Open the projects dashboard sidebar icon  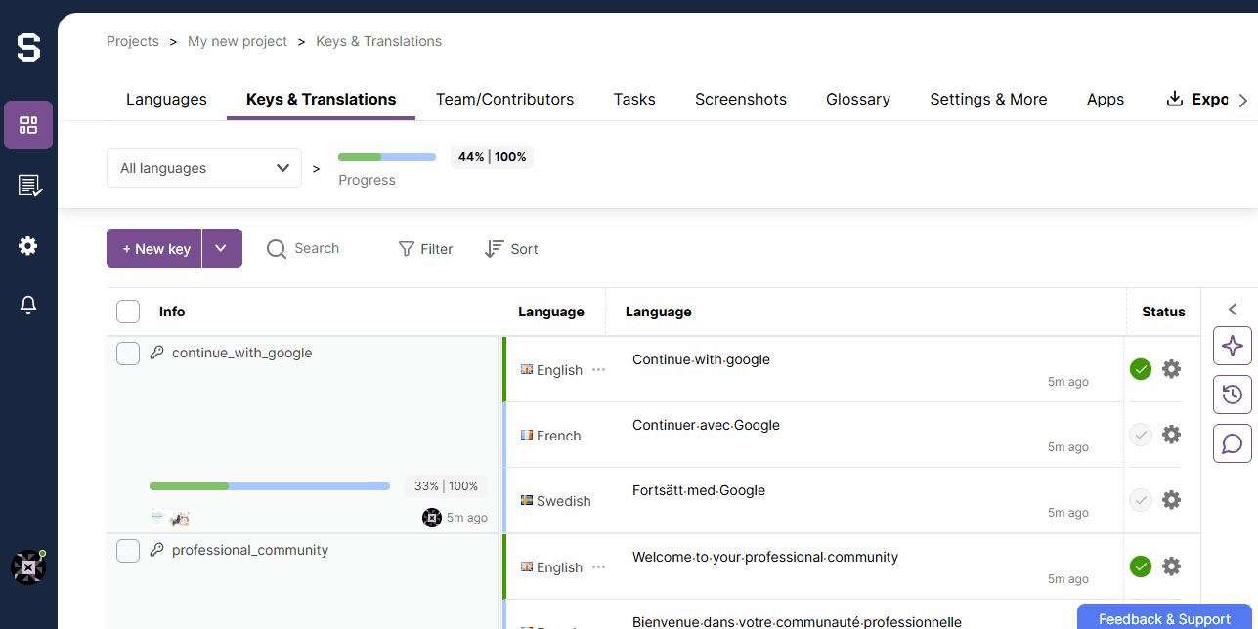coord(28,125)
